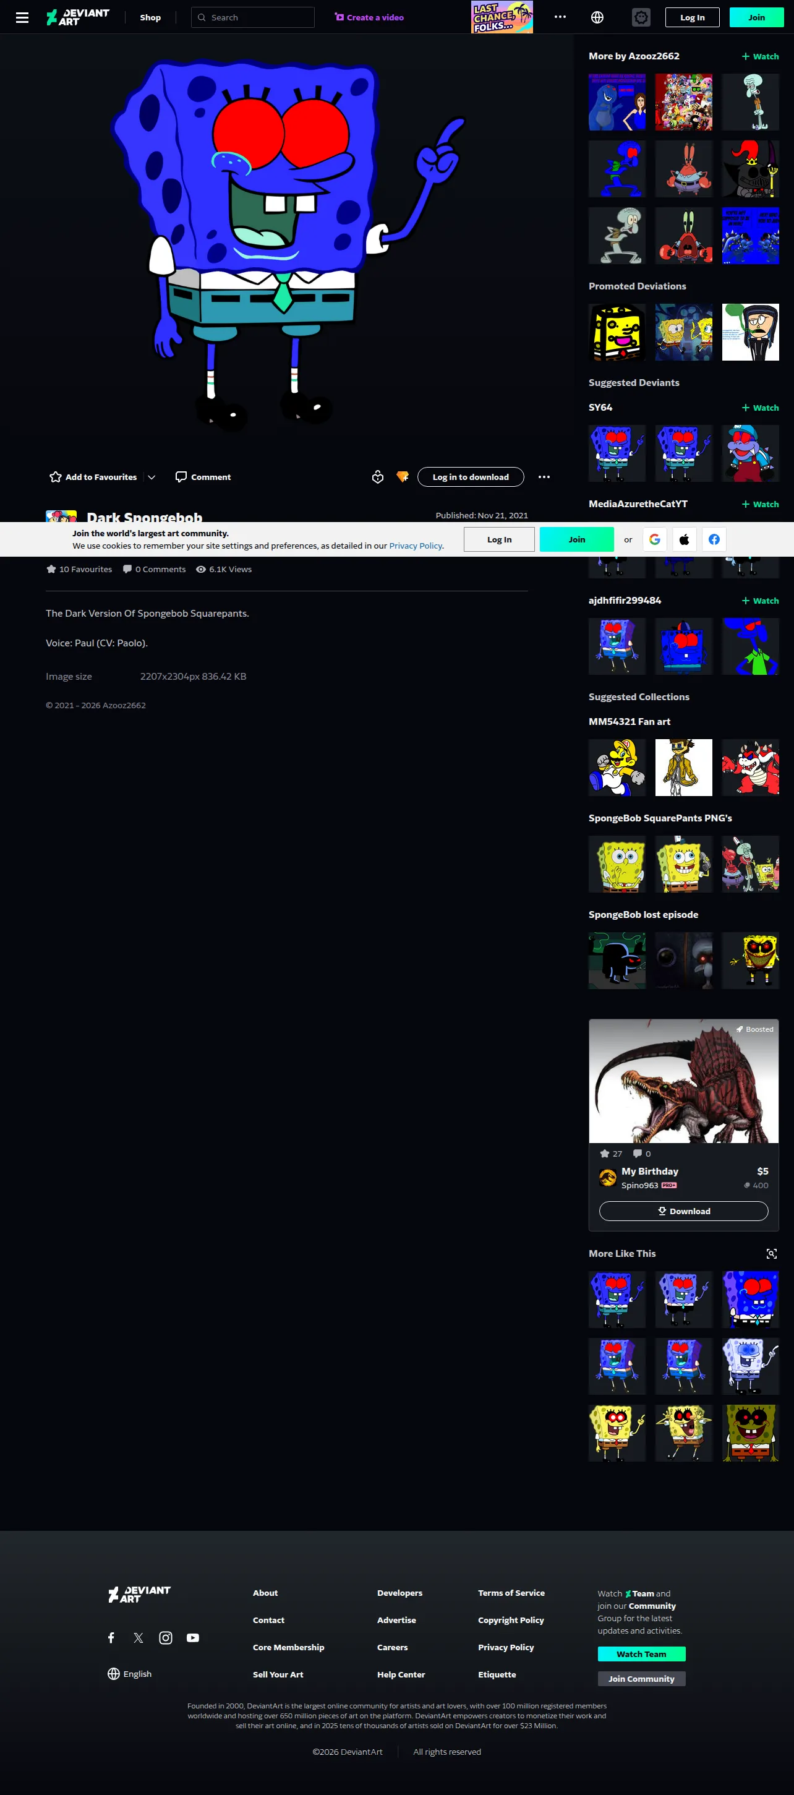Screen dimensions: 794x1795
Task: Open SpongeBob lost episode collection
Action: click(x=644, y=915)
